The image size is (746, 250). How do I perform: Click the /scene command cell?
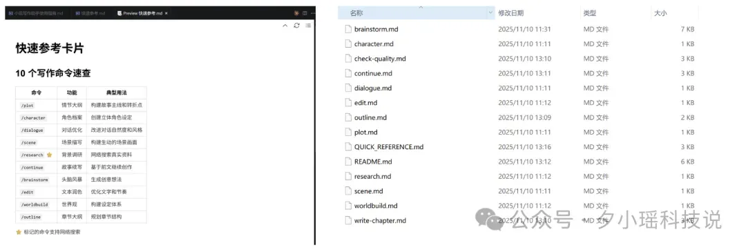28,142
